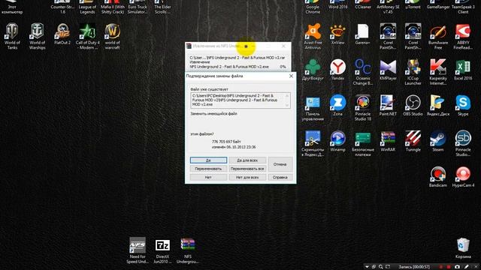Click recorder bar camera snapshot icon
The width and height of the screenshot is (481, 270).
click(x=457, y=267)
